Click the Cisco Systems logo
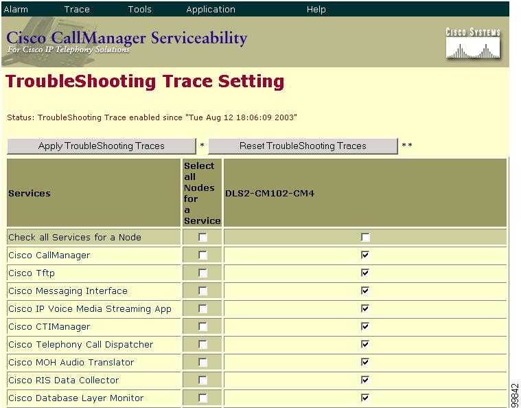Viewport: 521px width, 408px height. point(473,43)
